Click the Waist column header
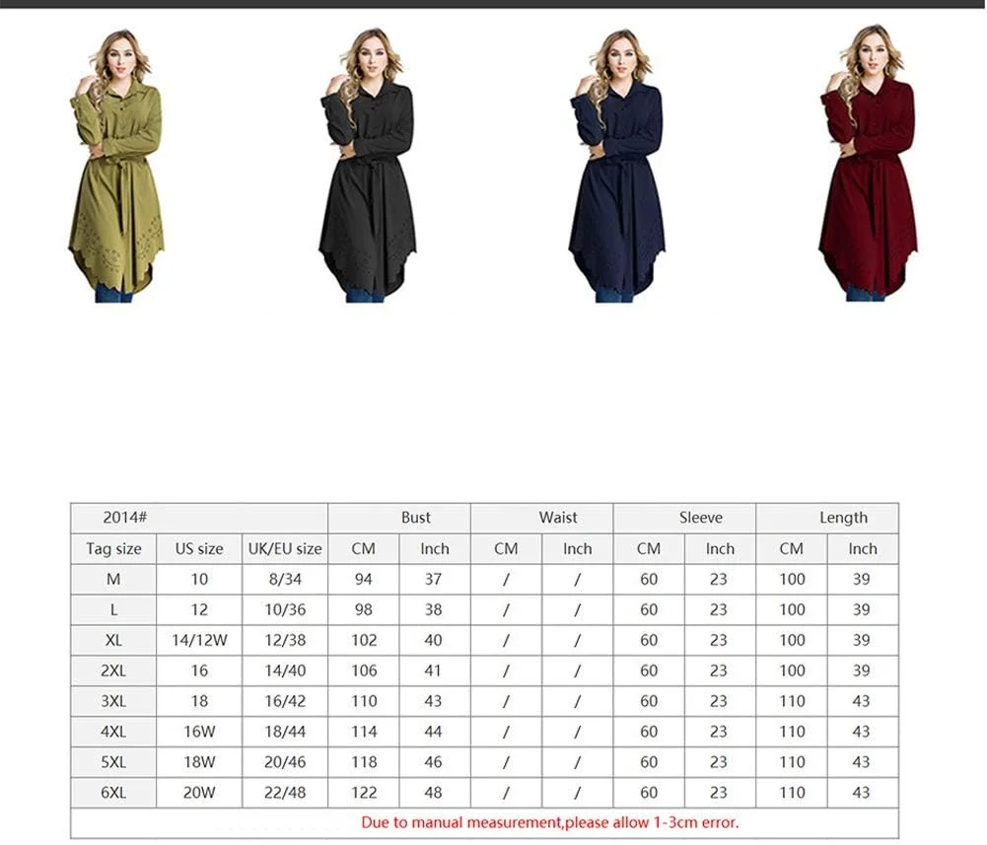The height and width of the screenshot is (845, 987). [558, 518]
